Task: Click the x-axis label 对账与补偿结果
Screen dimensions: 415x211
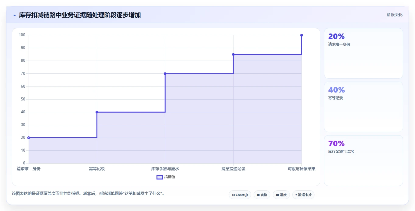Action: pos(301,169)
